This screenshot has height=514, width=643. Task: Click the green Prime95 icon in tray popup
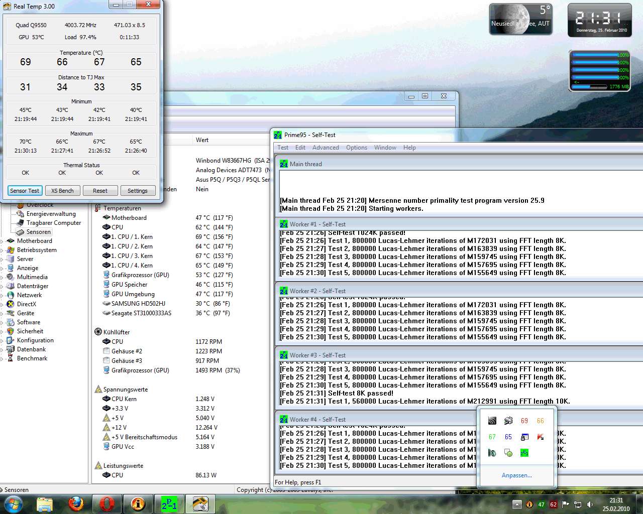(524, 453)
